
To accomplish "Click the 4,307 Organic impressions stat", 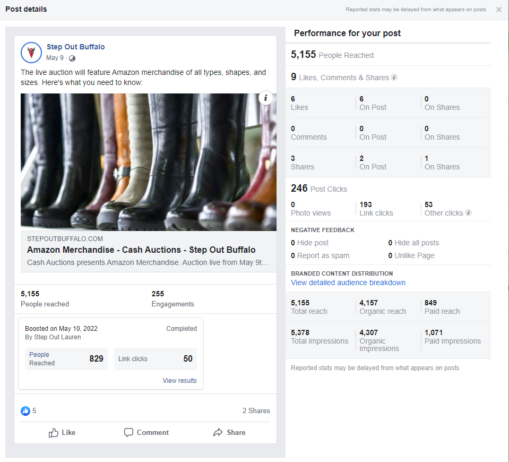I will point(379,340).
